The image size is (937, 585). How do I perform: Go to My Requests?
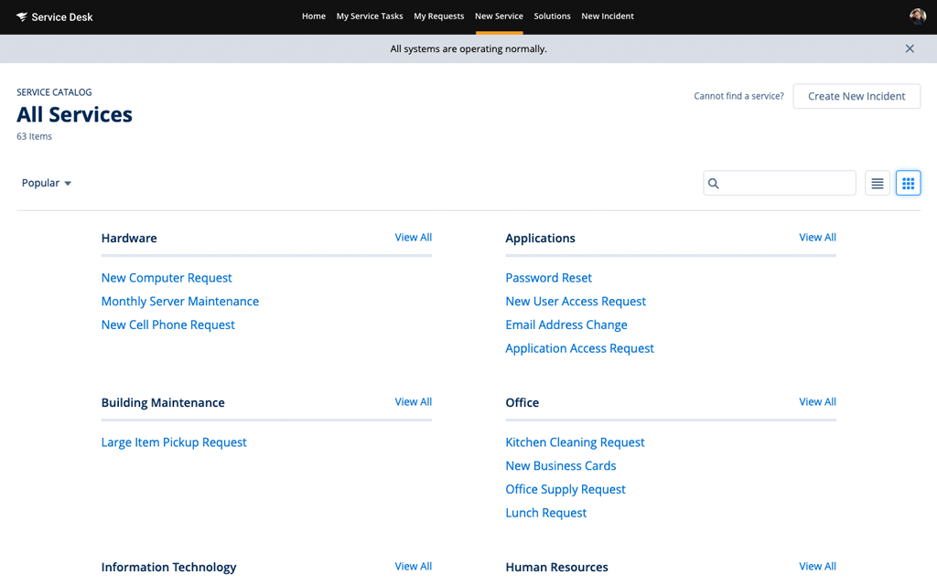pyautogui.click(x=438, y=16)
